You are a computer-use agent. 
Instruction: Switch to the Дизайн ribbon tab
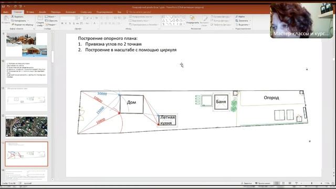pyautogui.click(x=43, y=12)
